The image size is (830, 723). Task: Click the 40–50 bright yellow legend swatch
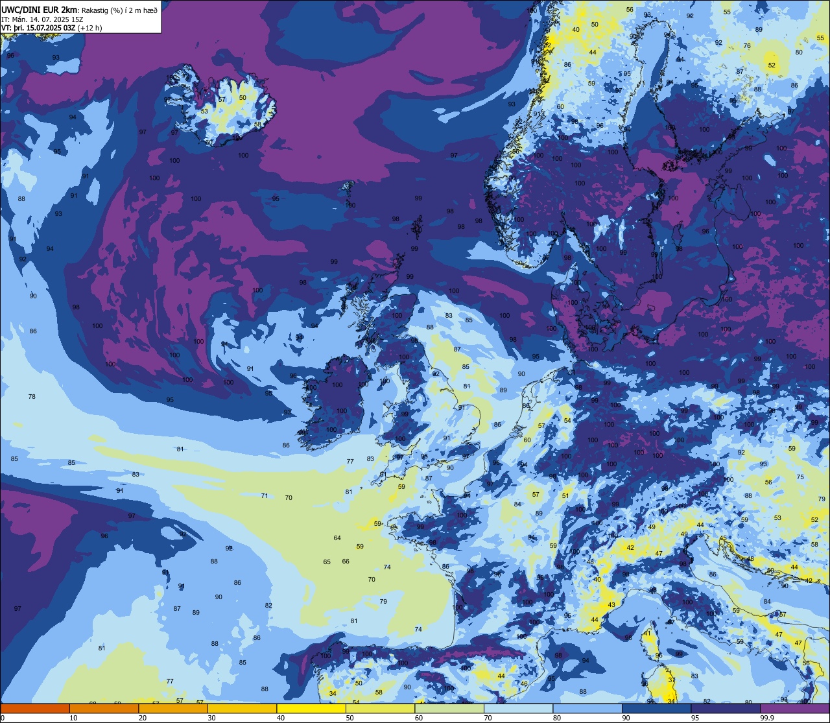311,708
